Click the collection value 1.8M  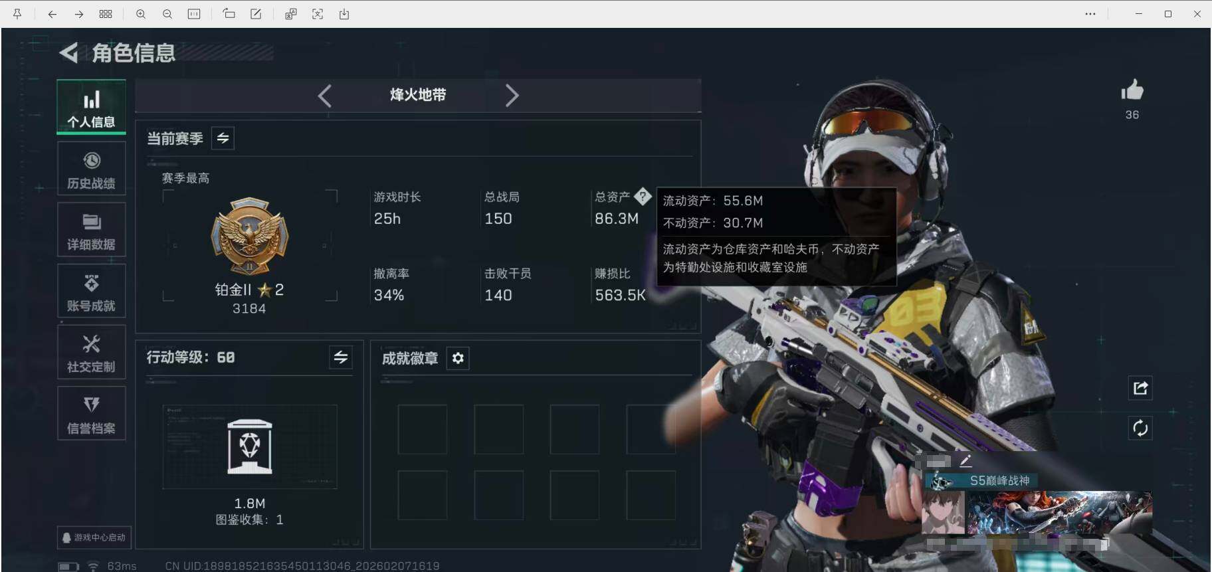point(250,504)
